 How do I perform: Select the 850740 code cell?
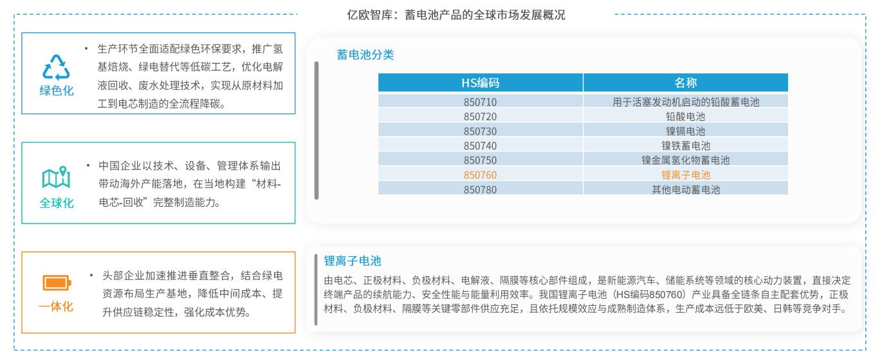point(480,146)
